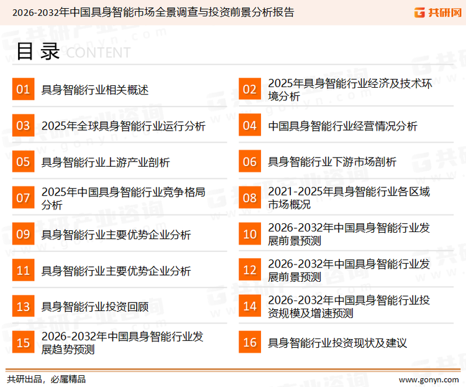Open chapter 2025年中国具身智能行业竞争格局分析

pyautogui.click(x=123, y=198)
